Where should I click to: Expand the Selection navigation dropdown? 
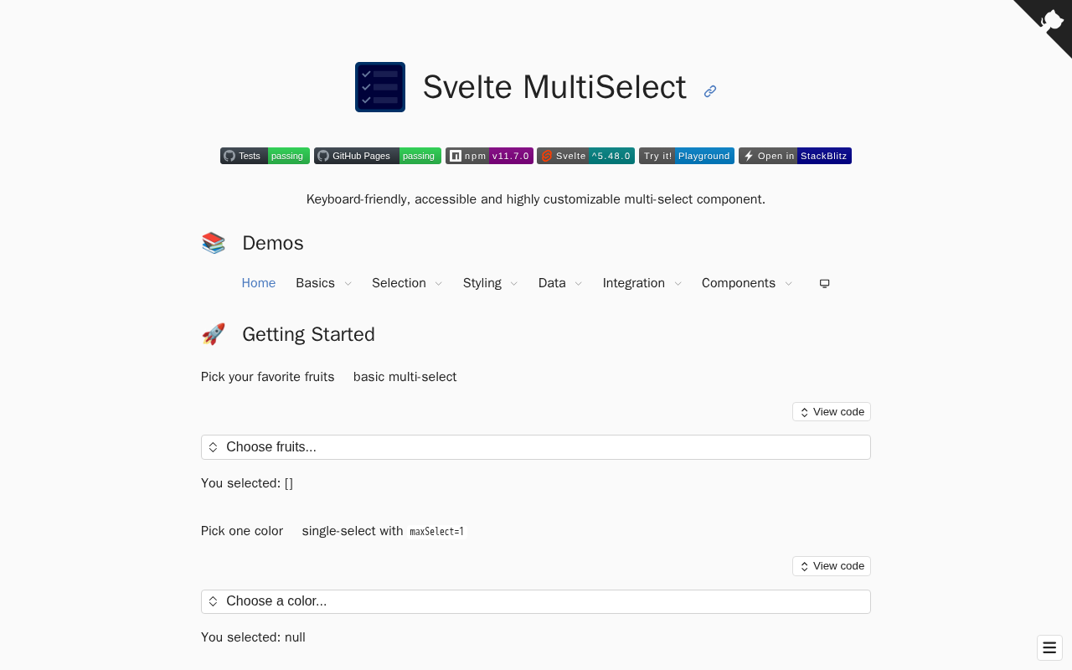coord(407,283)
